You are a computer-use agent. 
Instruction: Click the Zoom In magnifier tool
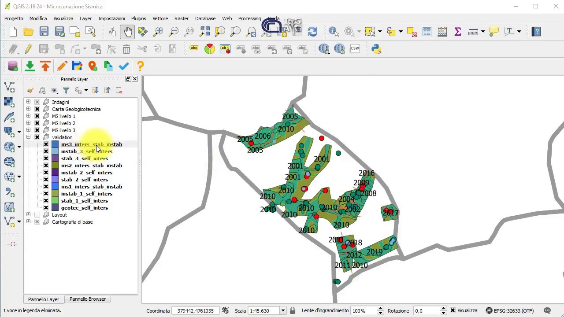pyautogui.click(x=158, y=32)
